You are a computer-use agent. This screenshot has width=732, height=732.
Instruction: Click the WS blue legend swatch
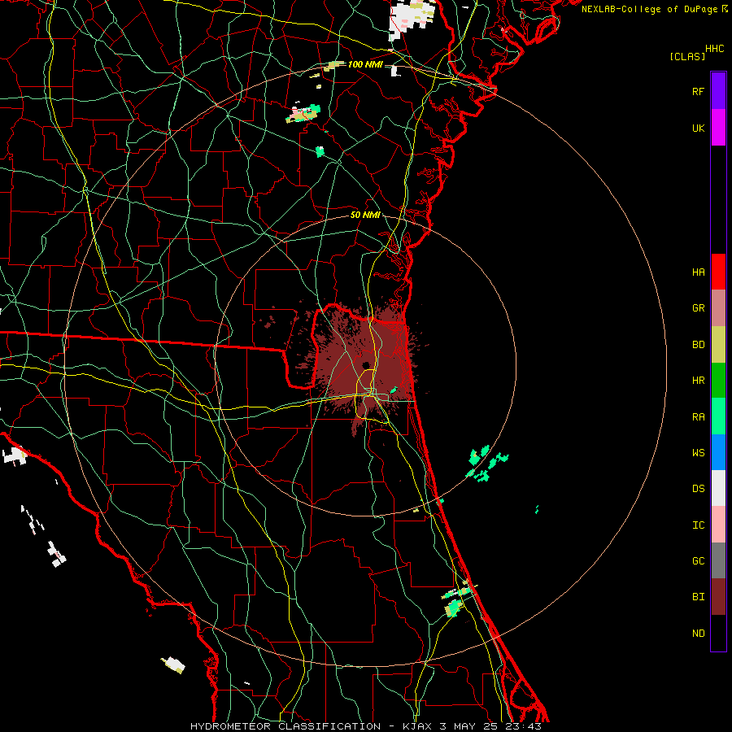pos(718,452)
